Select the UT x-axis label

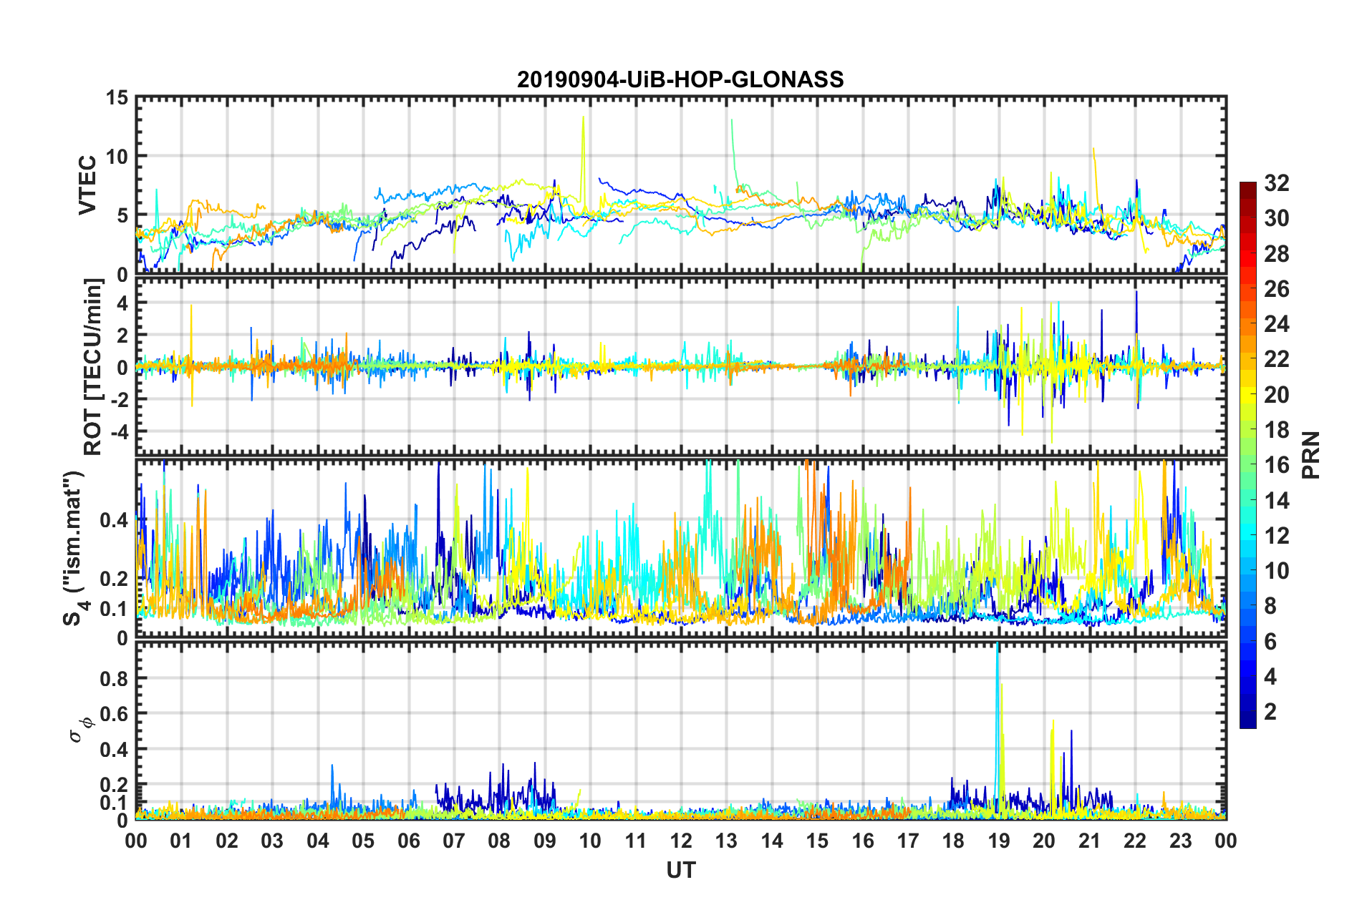681,870
